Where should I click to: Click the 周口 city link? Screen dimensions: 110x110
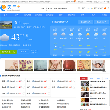[x=84, y=8]
